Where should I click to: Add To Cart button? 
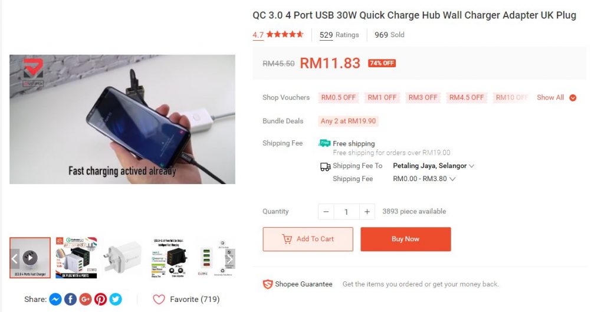[308, 239]
